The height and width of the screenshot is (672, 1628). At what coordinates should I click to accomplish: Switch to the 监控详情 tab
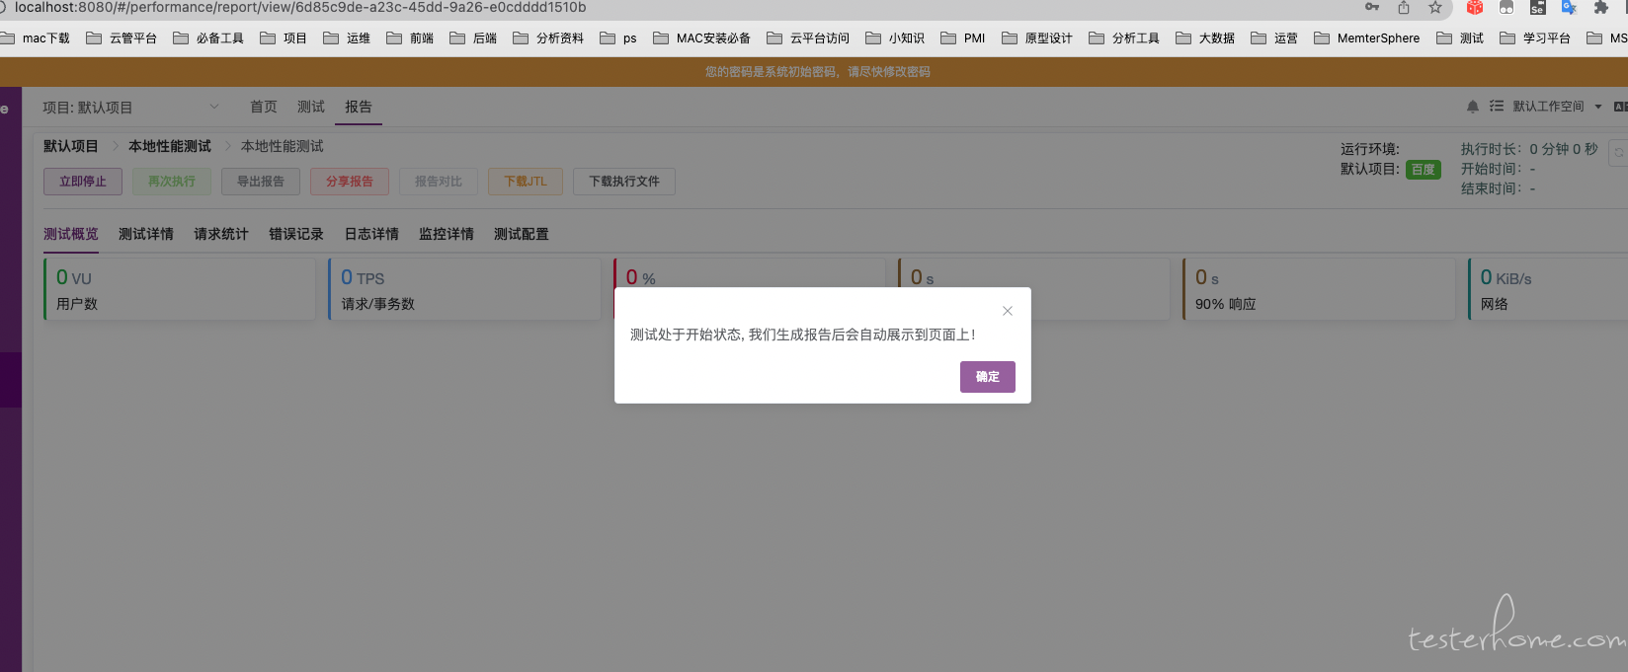point(447,234)
